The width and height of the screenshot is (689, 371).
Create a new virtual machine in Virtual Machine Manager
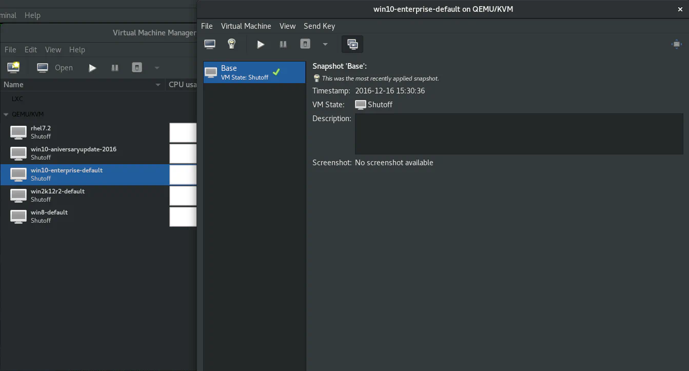pyautogui.click(x=13, y=67)
